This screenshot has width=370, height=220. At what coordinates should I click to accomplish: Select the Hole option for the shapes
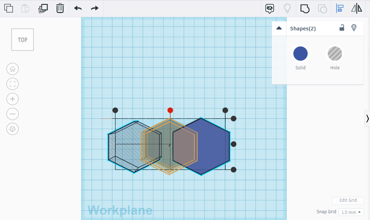pos(335,54)
